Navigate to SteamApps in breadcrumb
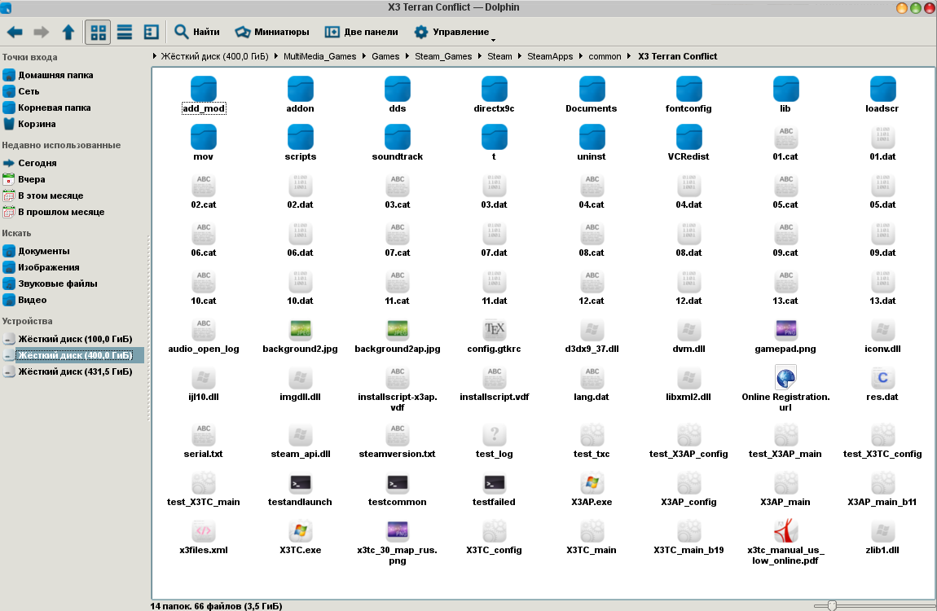937x611 pixels. click(550, 56)
